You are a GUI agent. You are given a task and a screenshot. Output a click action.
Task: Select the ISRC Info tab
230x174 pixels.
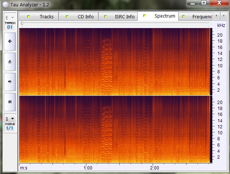(120, 16)
